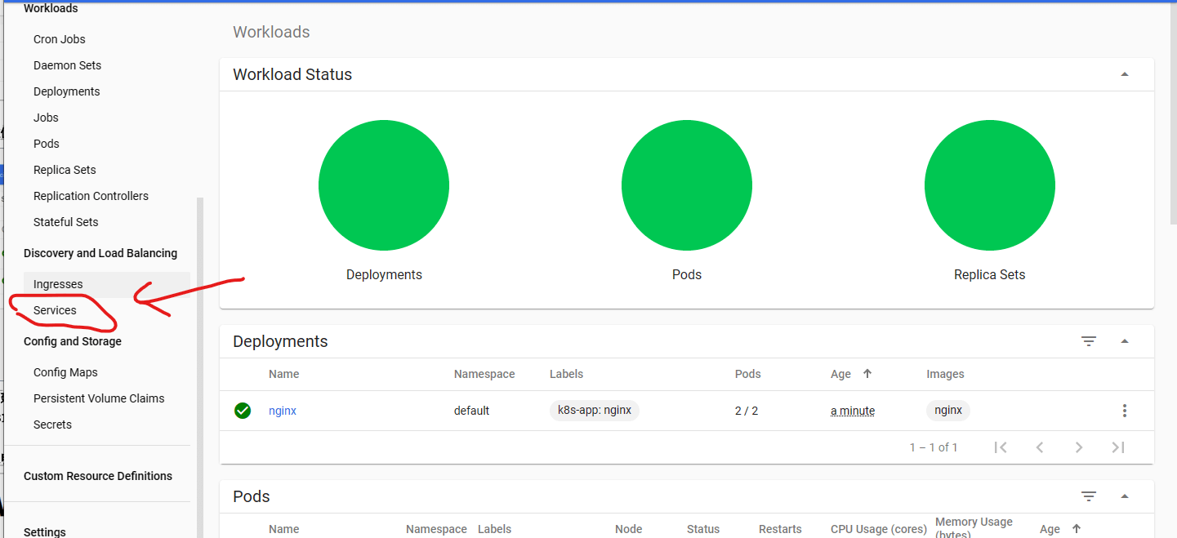
Task: Click the Deployments status circle chart
Action: [384, 186]
